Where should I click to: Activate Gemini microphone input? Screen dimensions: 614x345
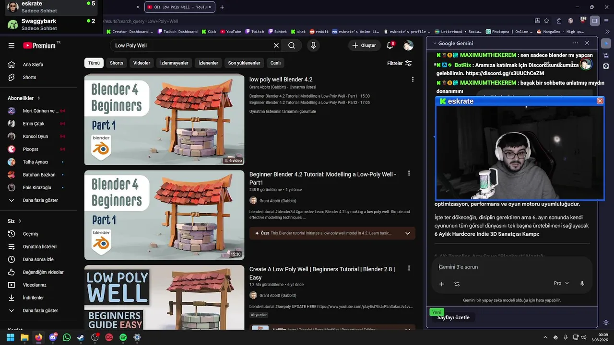tap(582, 283)
